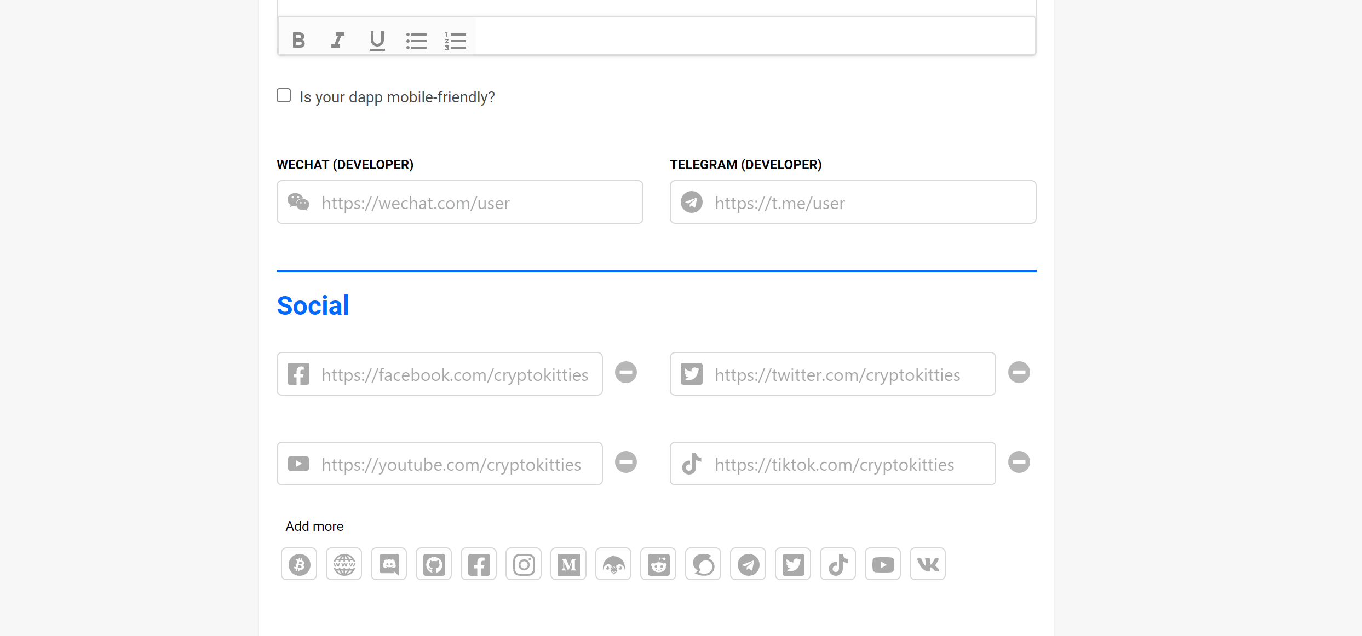Remove the YouTube social link field
Viewport: 1362px width, 636px height.
coord(626,462)
